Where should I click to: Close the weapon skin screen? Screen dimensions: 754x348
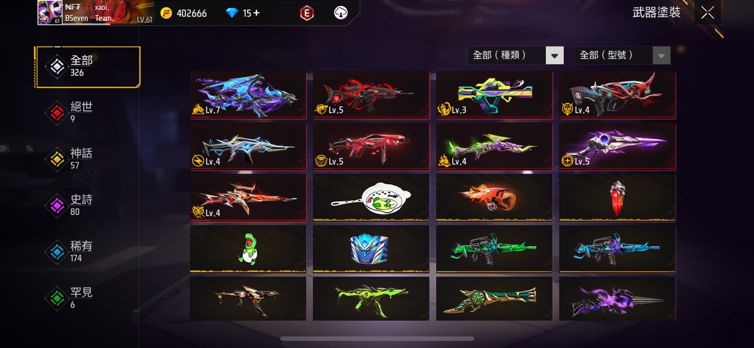(707, 13)
